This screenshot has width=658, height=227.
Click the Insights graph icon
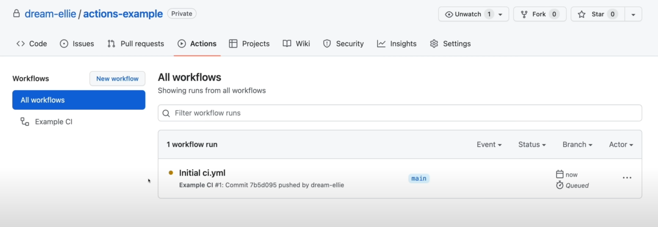381,43
